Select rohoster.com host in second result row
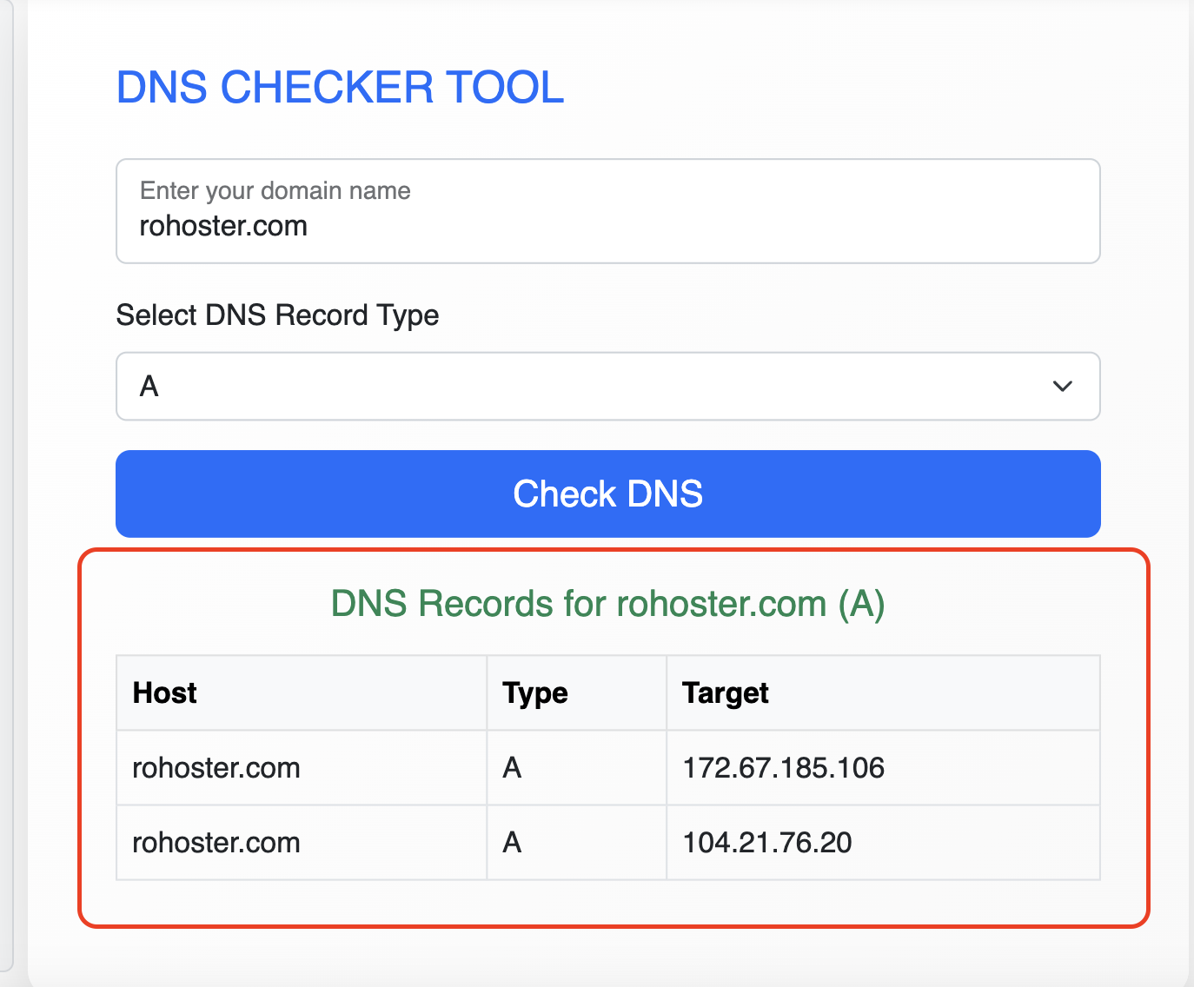This screenshot has height=987, width=1194. coord(216,843)
